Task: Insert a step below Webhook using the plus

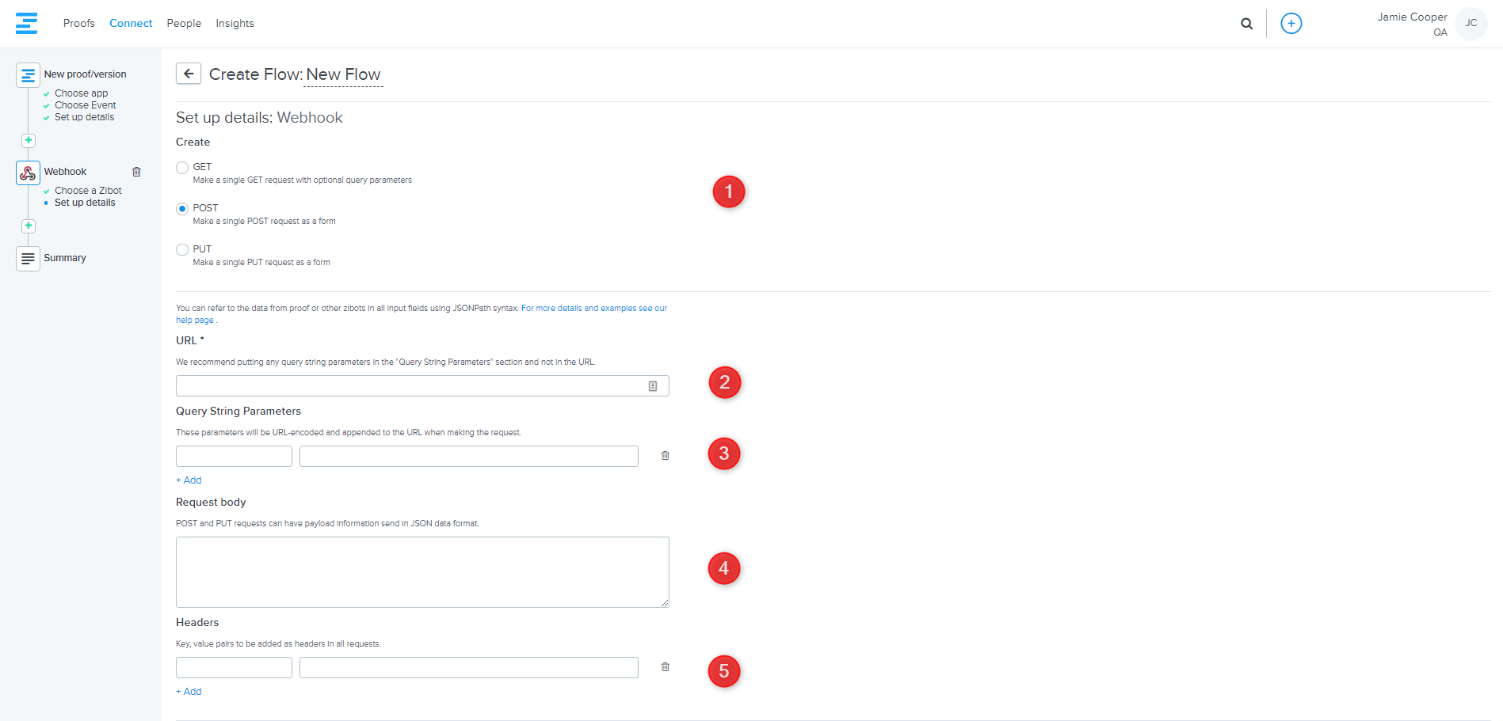Action: point(29,226)
